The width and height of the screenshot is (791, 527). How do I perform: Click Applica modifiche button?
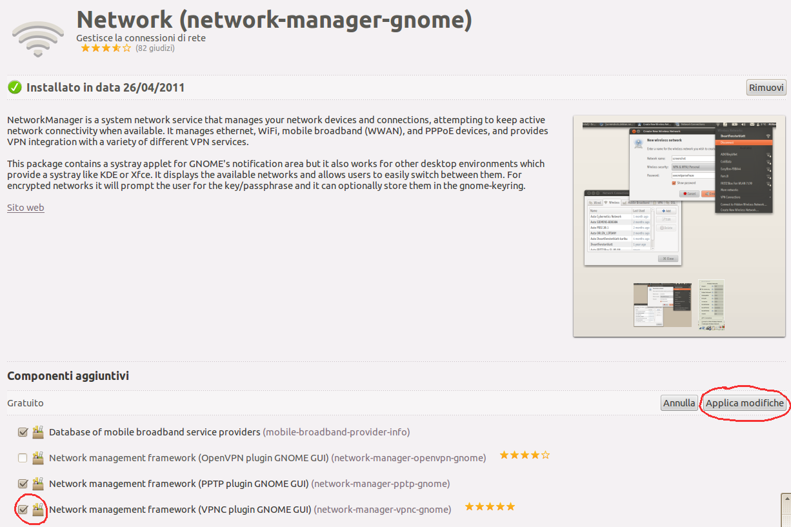745,403
